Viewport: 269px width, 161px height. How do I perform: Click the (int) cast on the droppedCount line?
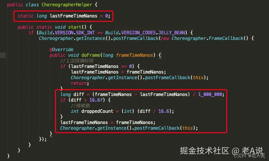128,111
